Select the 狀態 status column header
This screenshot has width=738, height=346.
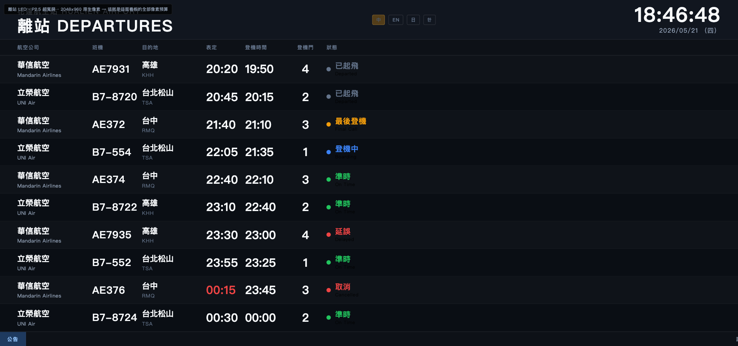[x=332, y=48]
